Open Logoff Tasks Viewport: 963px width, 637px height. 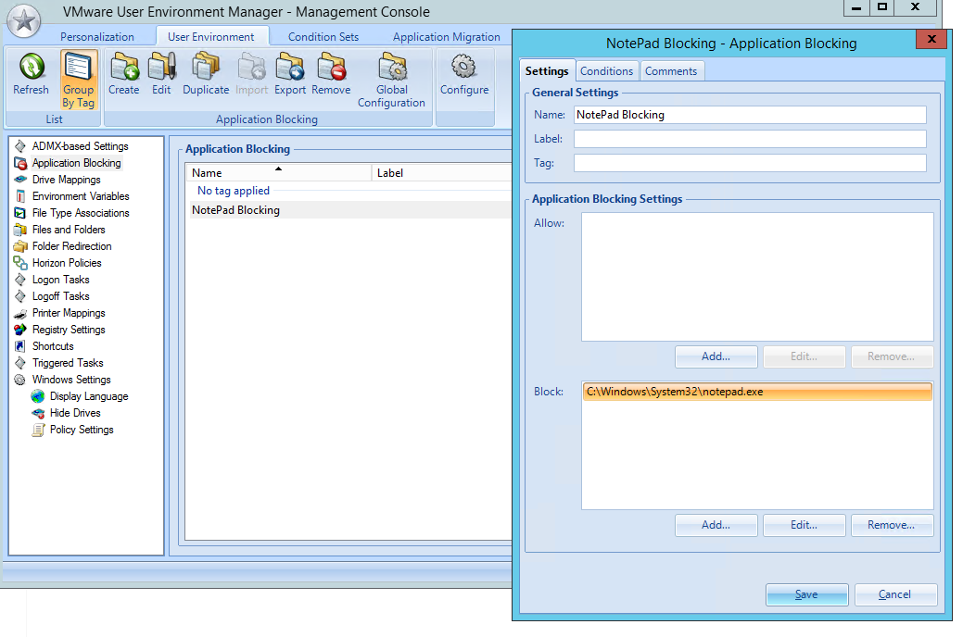click(60, 295)
